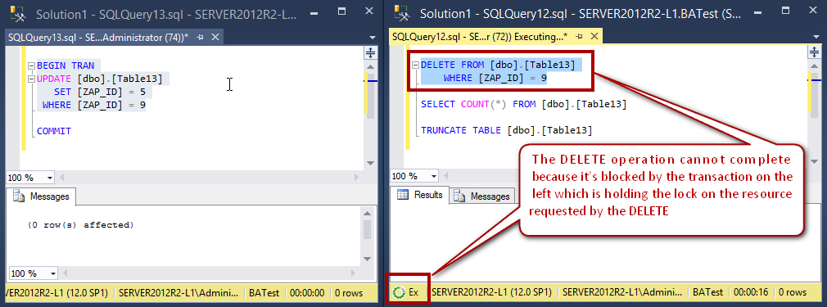The image size is (827, 307).
Task: Close the SQLQuery12.sql executing tab
Action: pyautogui.click(x=594, y=37)
